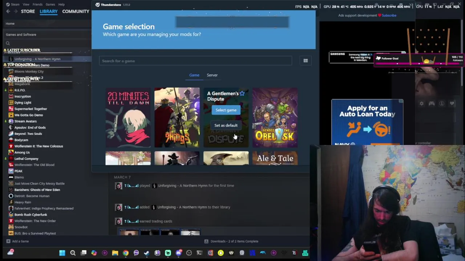The height and width of the screenshot is (261, 465).
Task: Click the Inscryption game icon in library
Action: pos(11,96)
